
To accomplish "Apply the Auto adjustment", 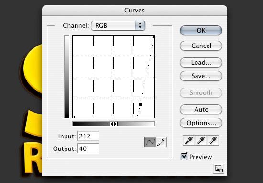I will pyautogui.click(x=201, y=110).
